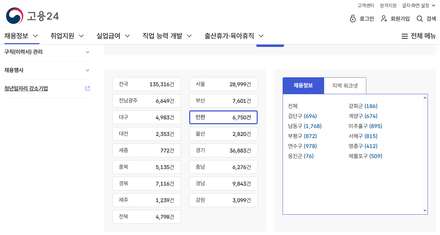Click external link icon beside 청년일자리 강소기업
440x235 pixels.
[88, 88]
